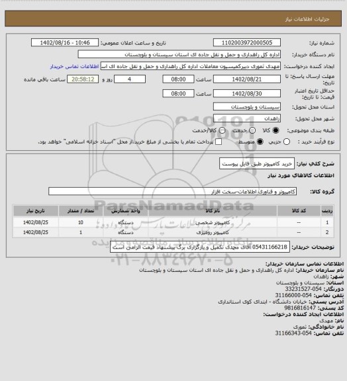Screen dimensions: 347x381
Task: Click quantity 10 in the کامپیوتر شخصی row
Action: pos(81,222)
